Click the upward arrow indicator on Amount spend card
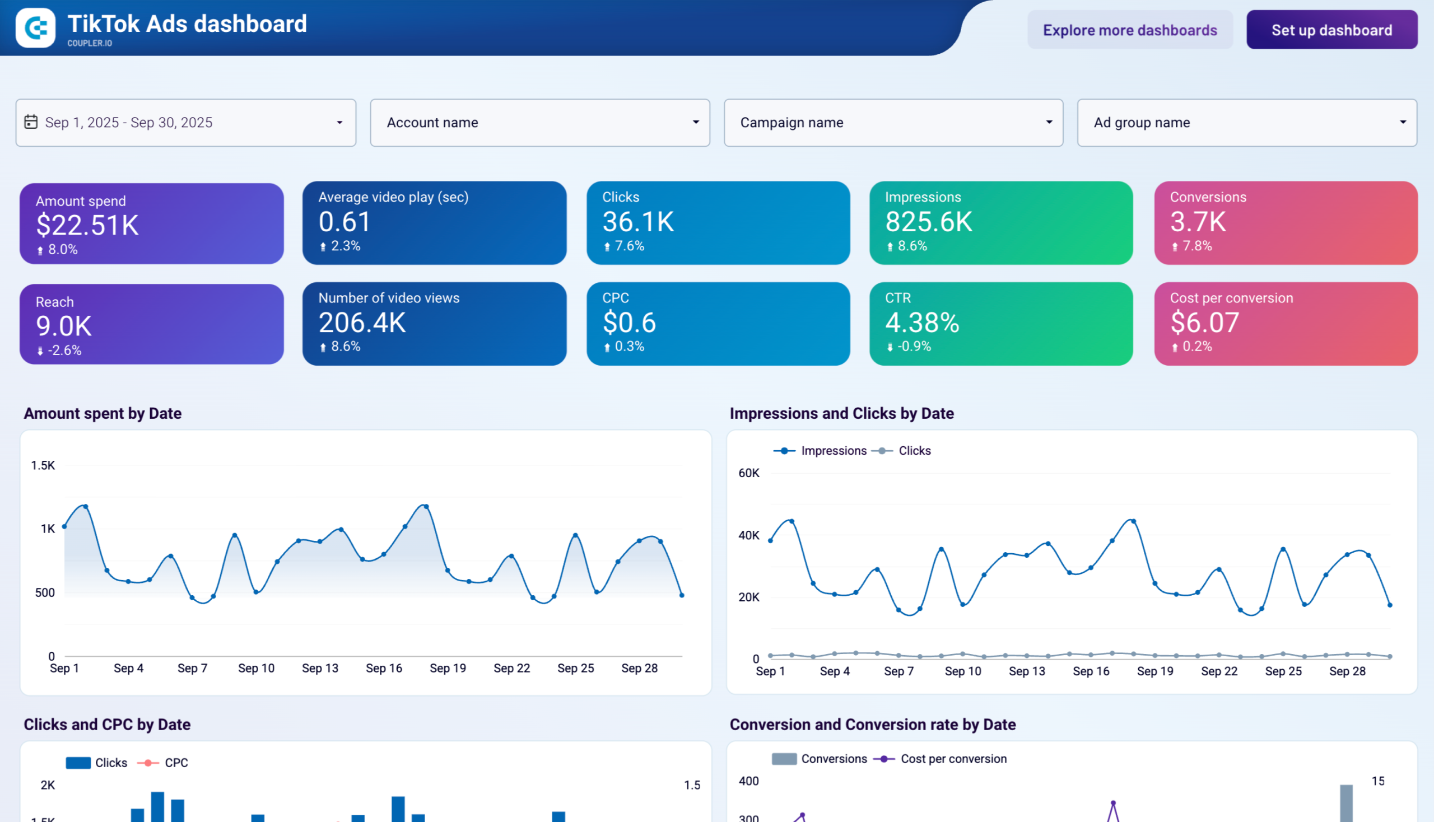 point(40,249)
